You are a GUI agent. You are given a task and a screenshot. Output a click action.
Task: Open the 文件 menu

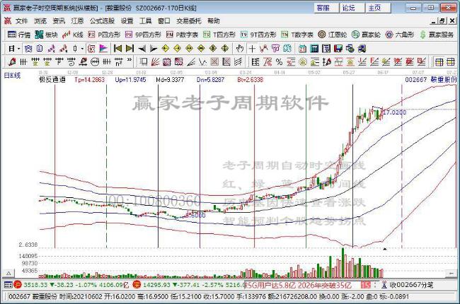click(21, 21)
